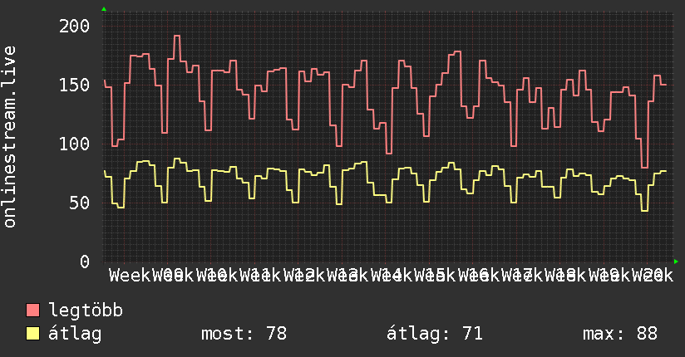Click the y-axis label 150
The width and height of the screenshot is (685, 357).
point(75,86)
